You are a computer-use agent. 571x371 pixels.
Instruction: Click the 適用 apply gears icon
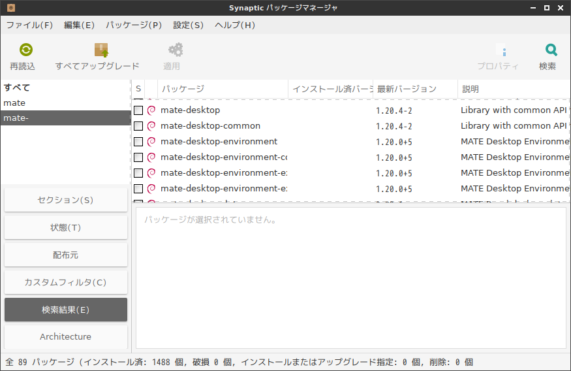tap(176, 50)
